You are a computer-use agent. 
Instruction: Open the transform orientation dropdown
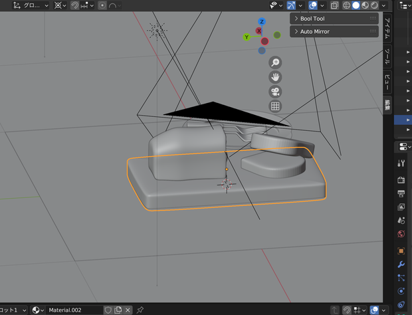pyautogui.click(x=31, y=5)
